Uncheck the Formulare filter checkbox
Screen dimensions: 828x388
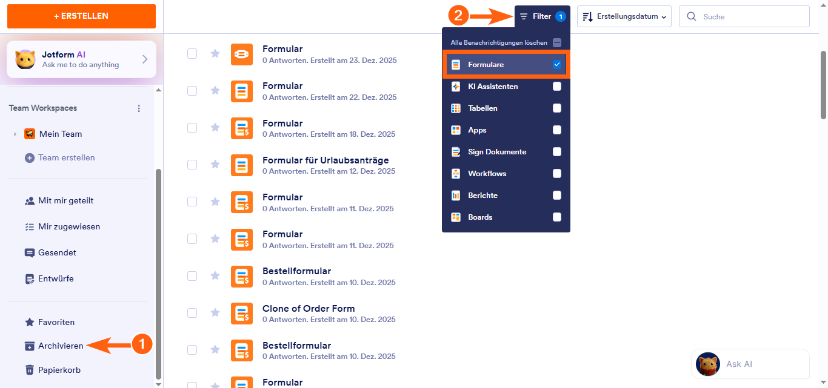tap(557, 65)
